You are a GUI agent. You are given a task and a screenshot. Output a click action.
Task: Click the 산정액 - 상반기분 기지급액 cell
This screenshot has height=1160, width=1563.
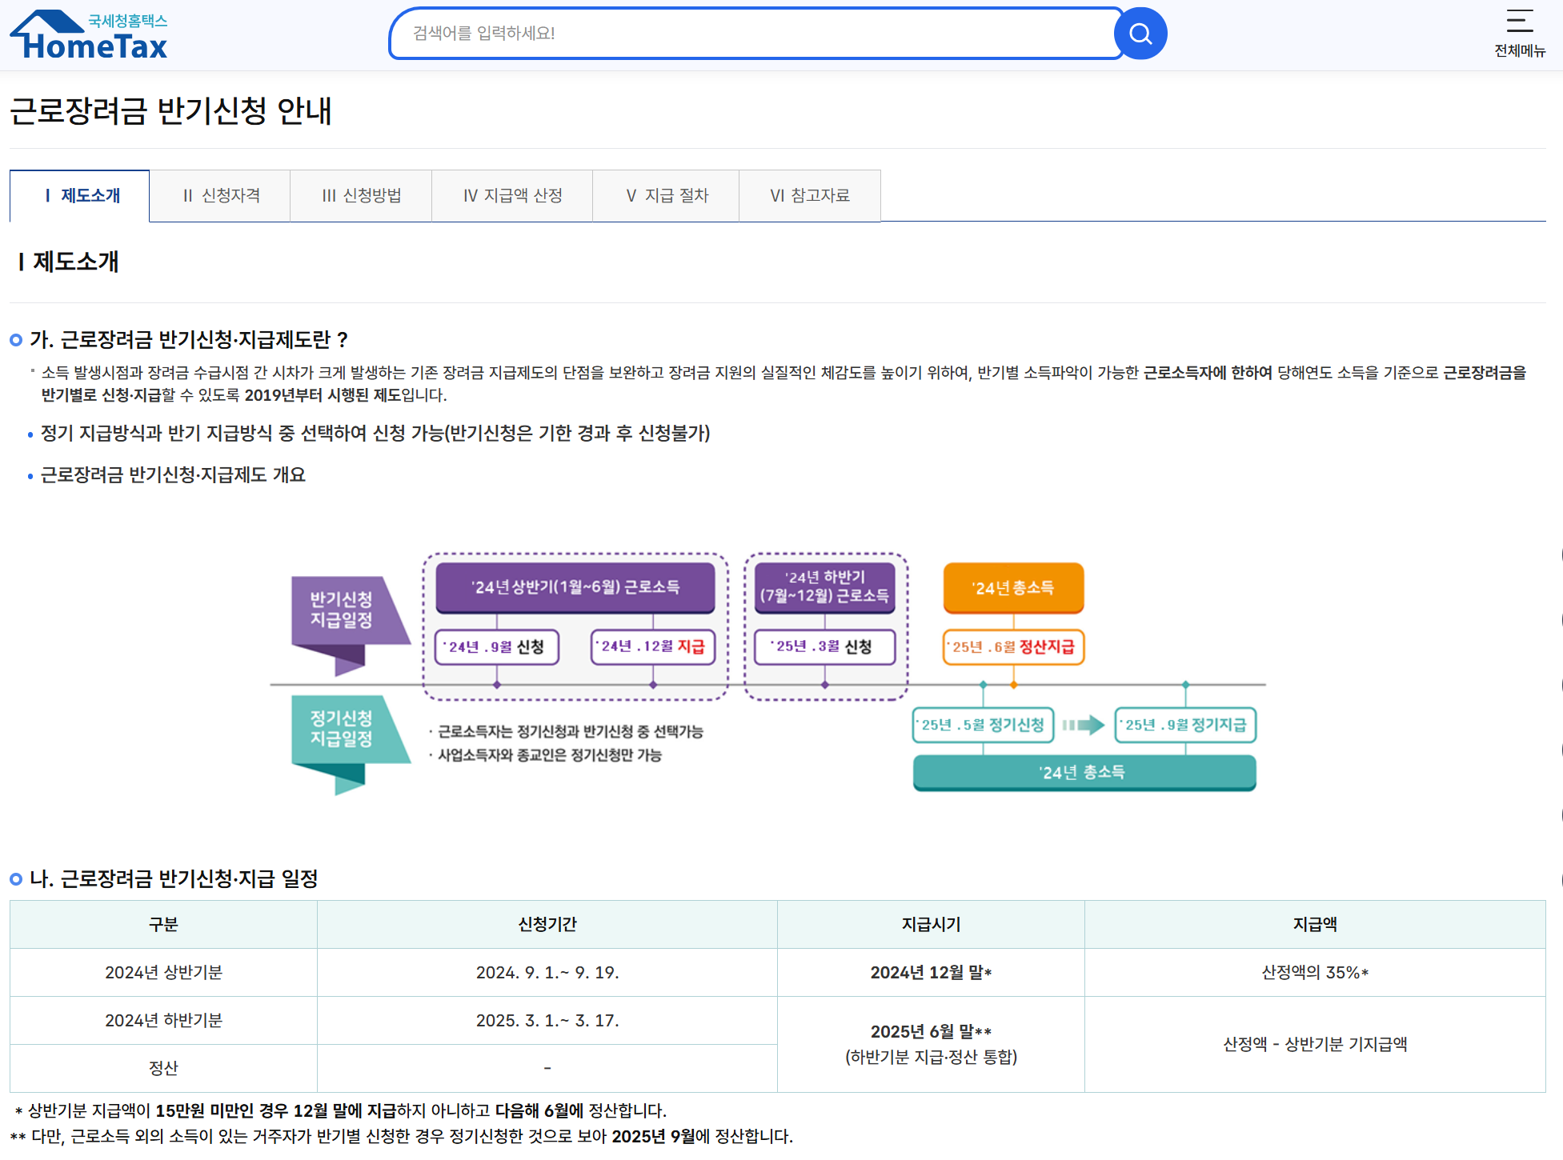pyautogui.click(x=1316, y=1045)
